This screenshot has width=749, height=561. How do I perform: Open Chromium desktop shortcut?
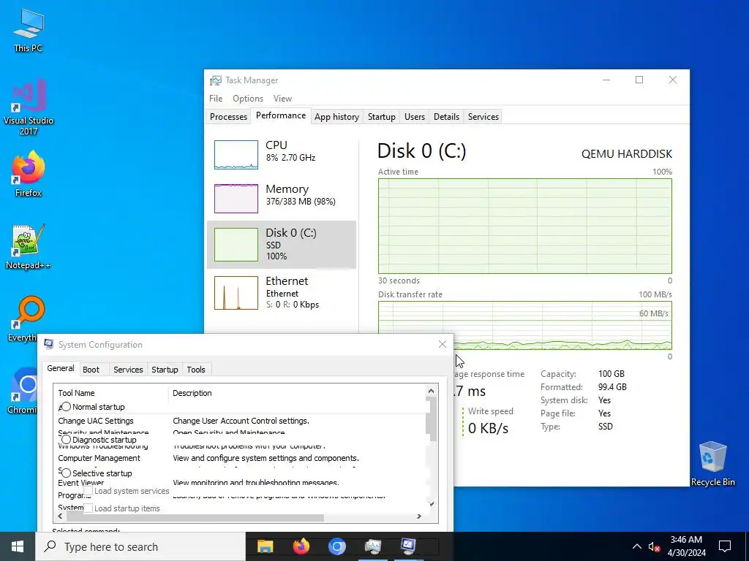(23, 391)
